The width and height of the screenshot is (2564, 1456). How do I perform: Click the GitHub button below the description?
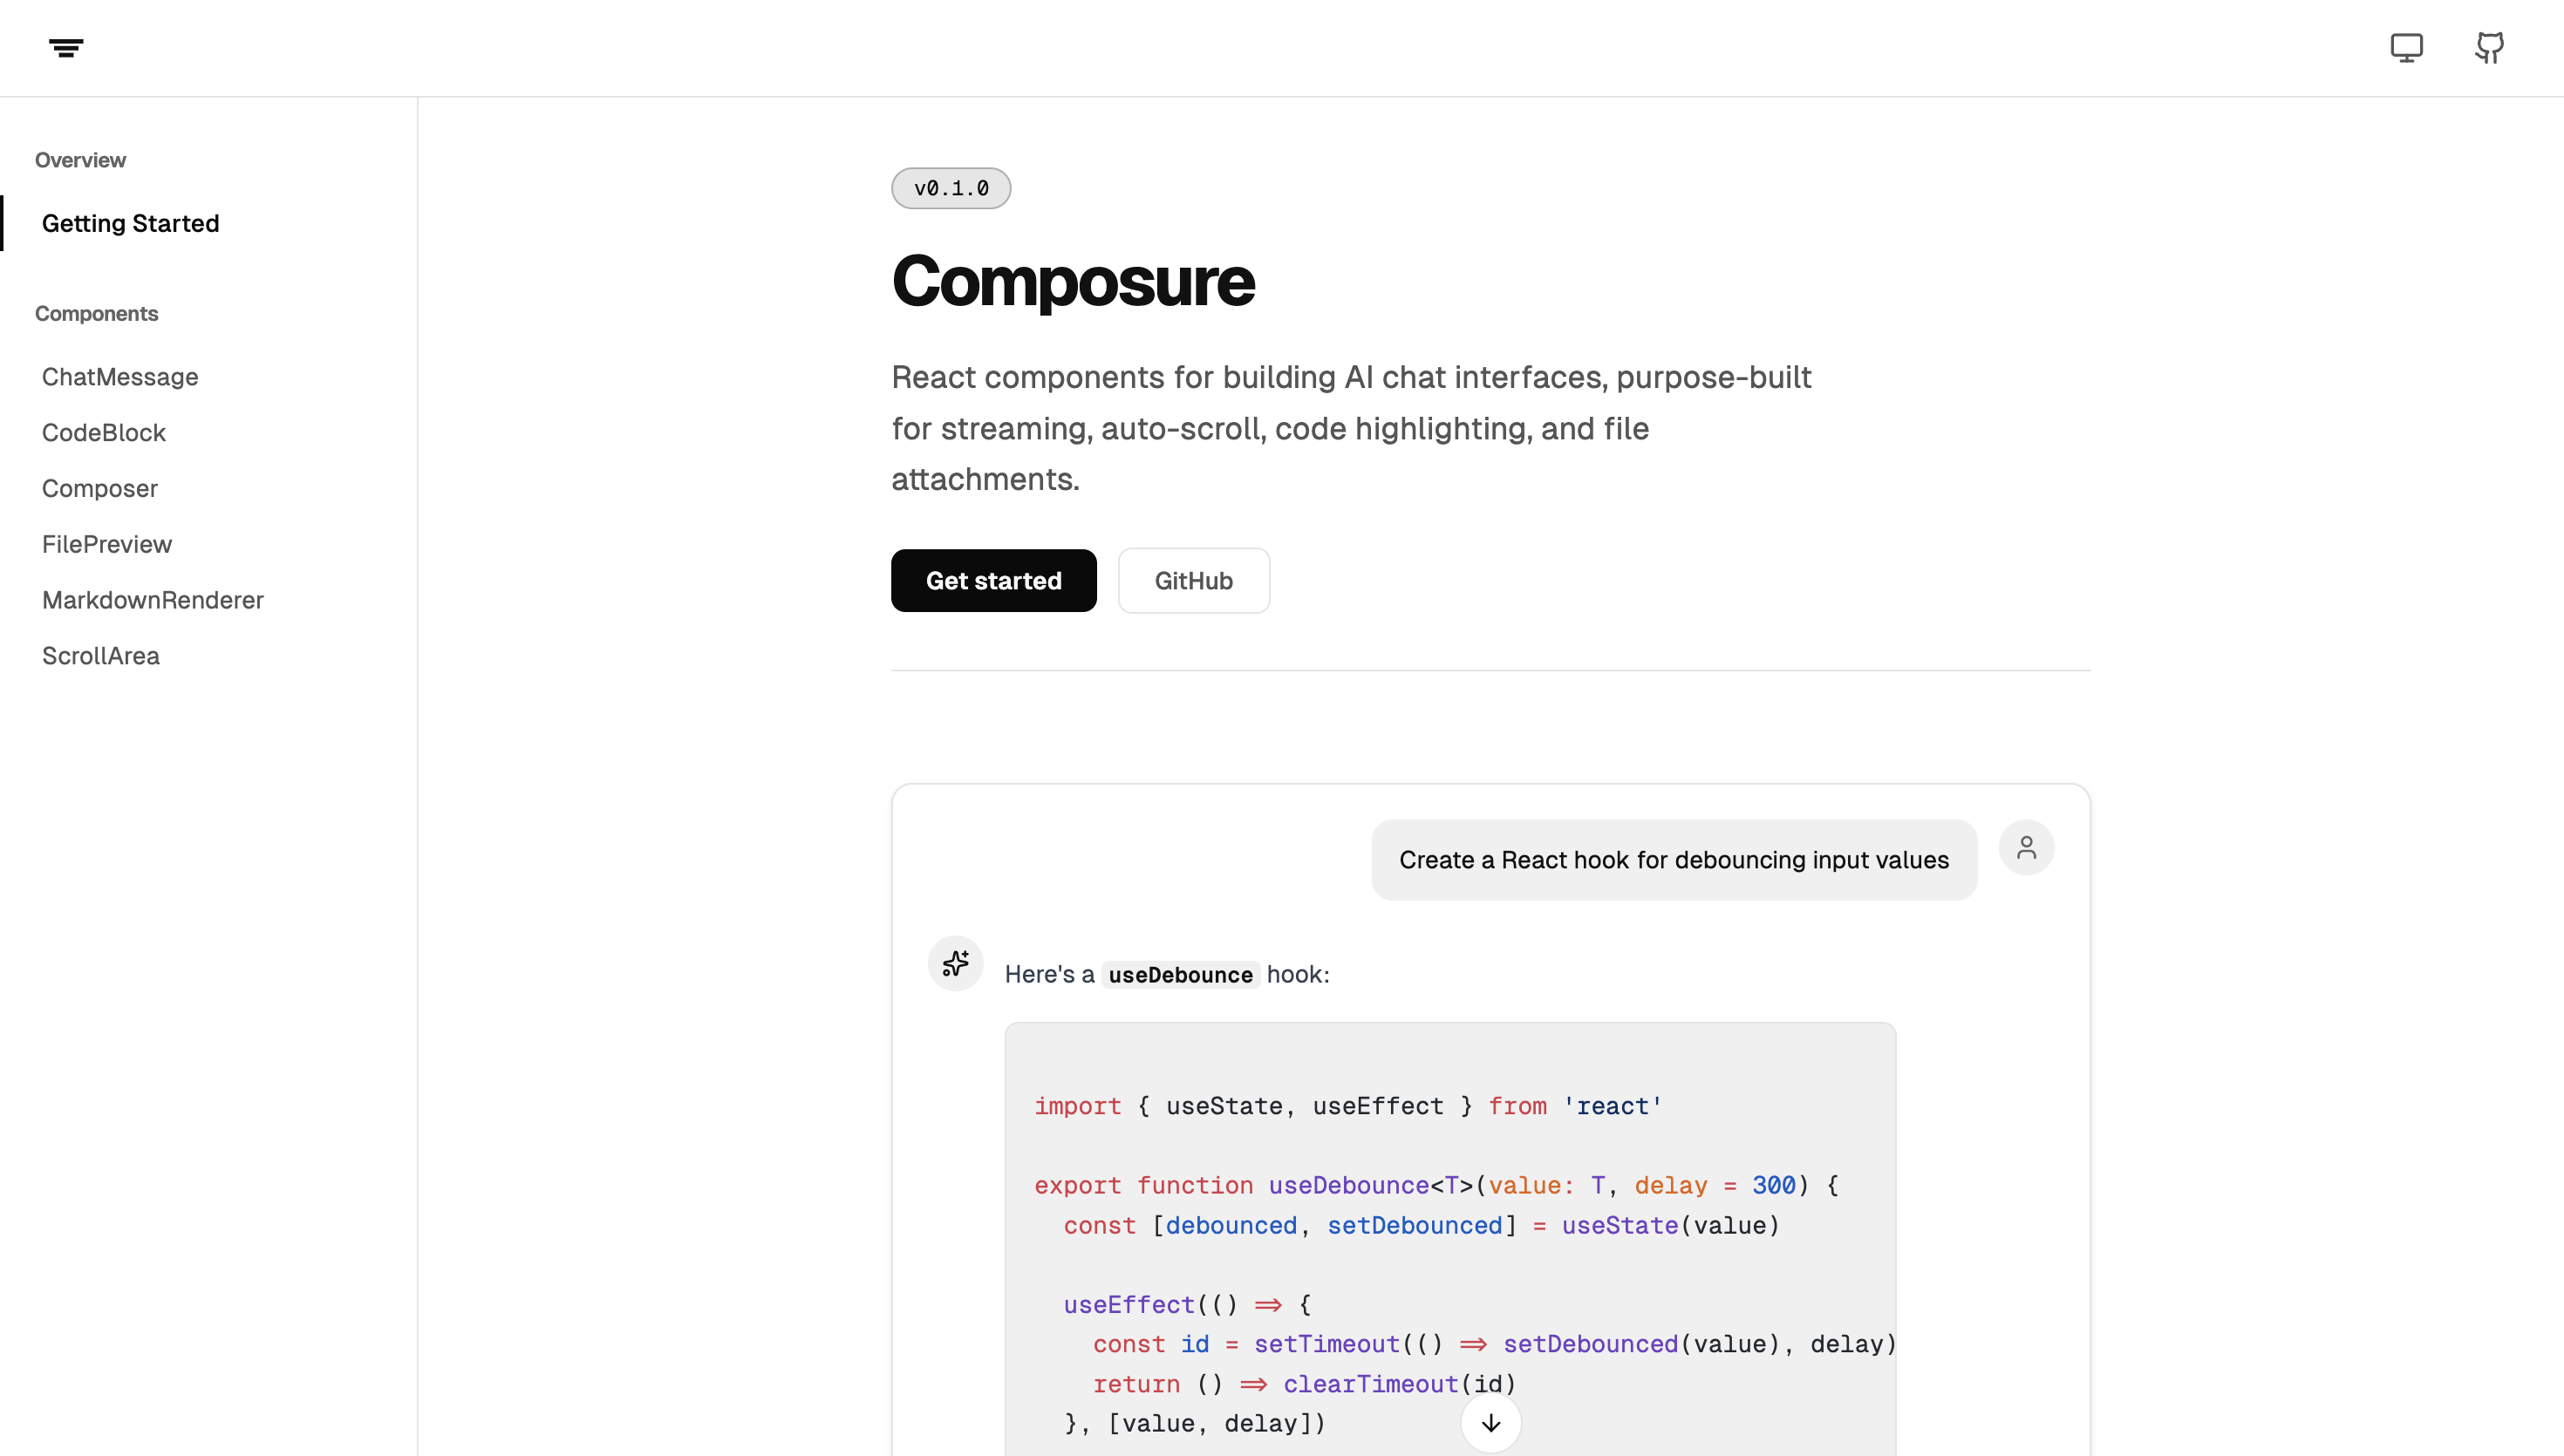pos(1193,580)
